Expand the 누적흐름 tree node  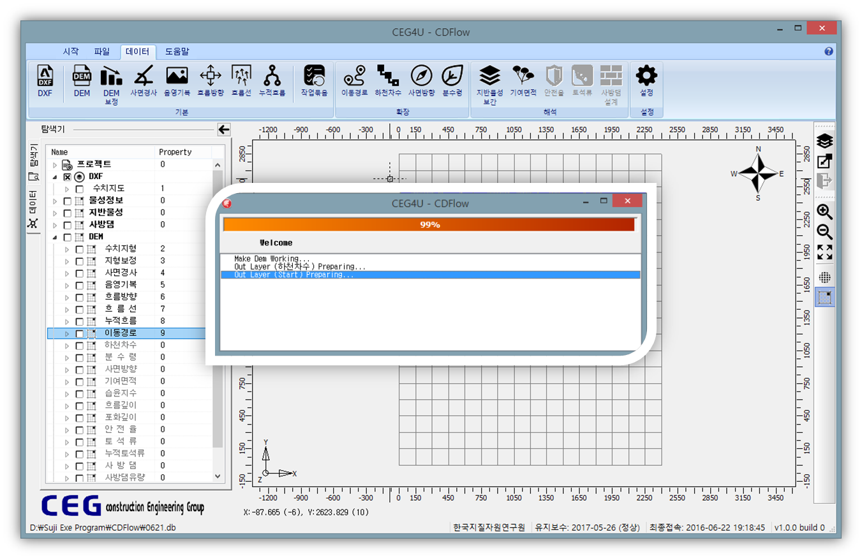67,321
